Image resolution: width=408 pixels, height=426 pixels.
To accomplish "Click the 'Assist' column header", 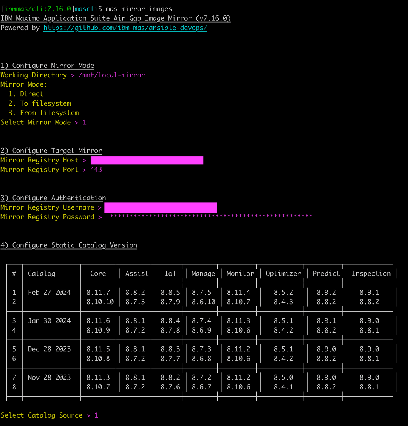I will click(137, 274).
